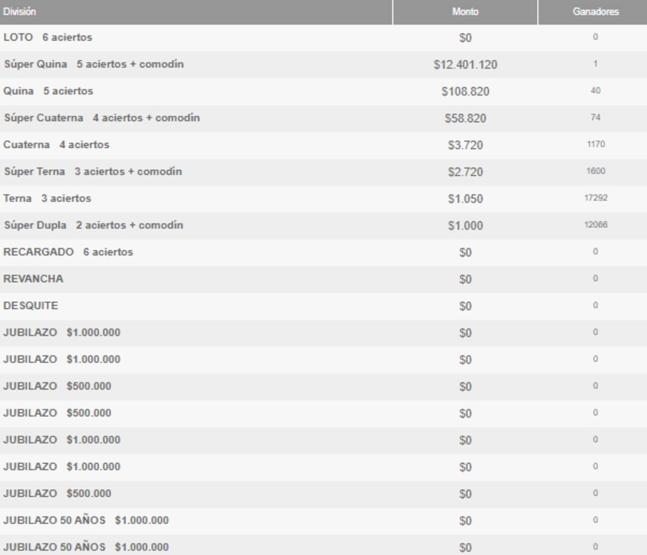Click the $108.820 amount

point(465,92)
